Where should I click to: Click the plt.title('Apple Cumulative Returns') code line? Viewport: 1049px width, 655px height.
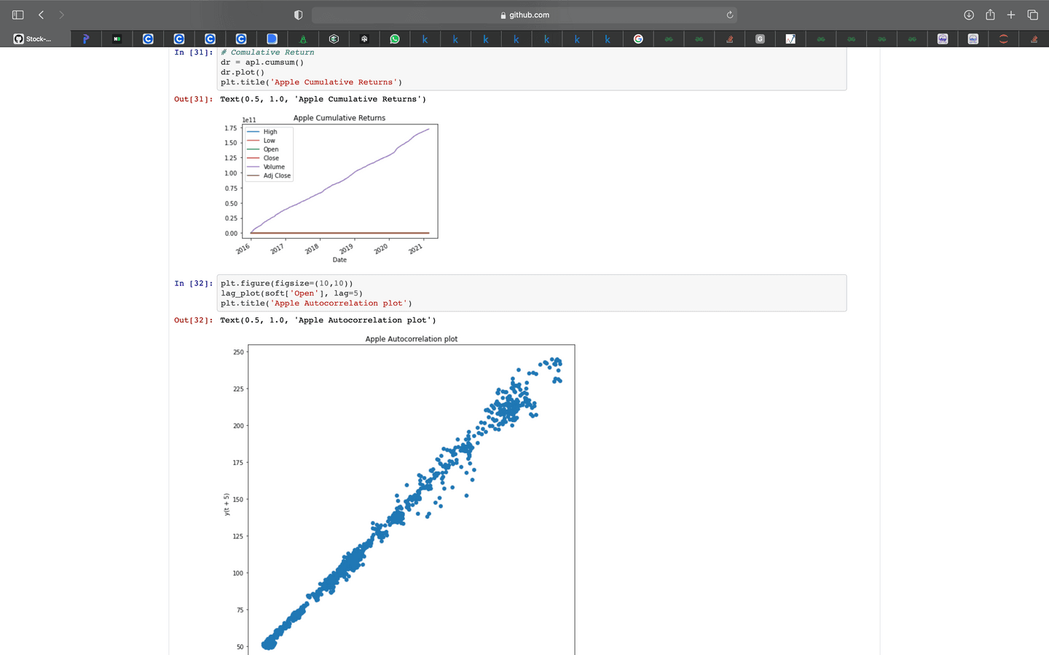tap(311, 82)
